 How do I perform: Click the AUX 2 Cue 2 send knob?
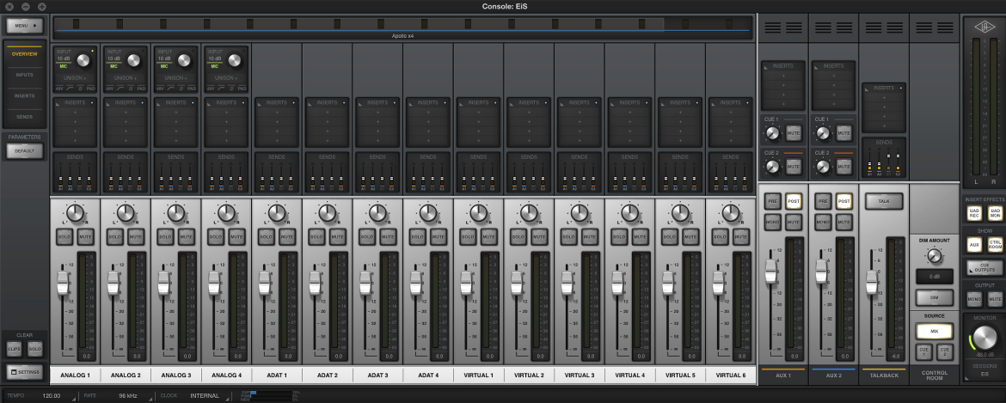coord(823,166)
